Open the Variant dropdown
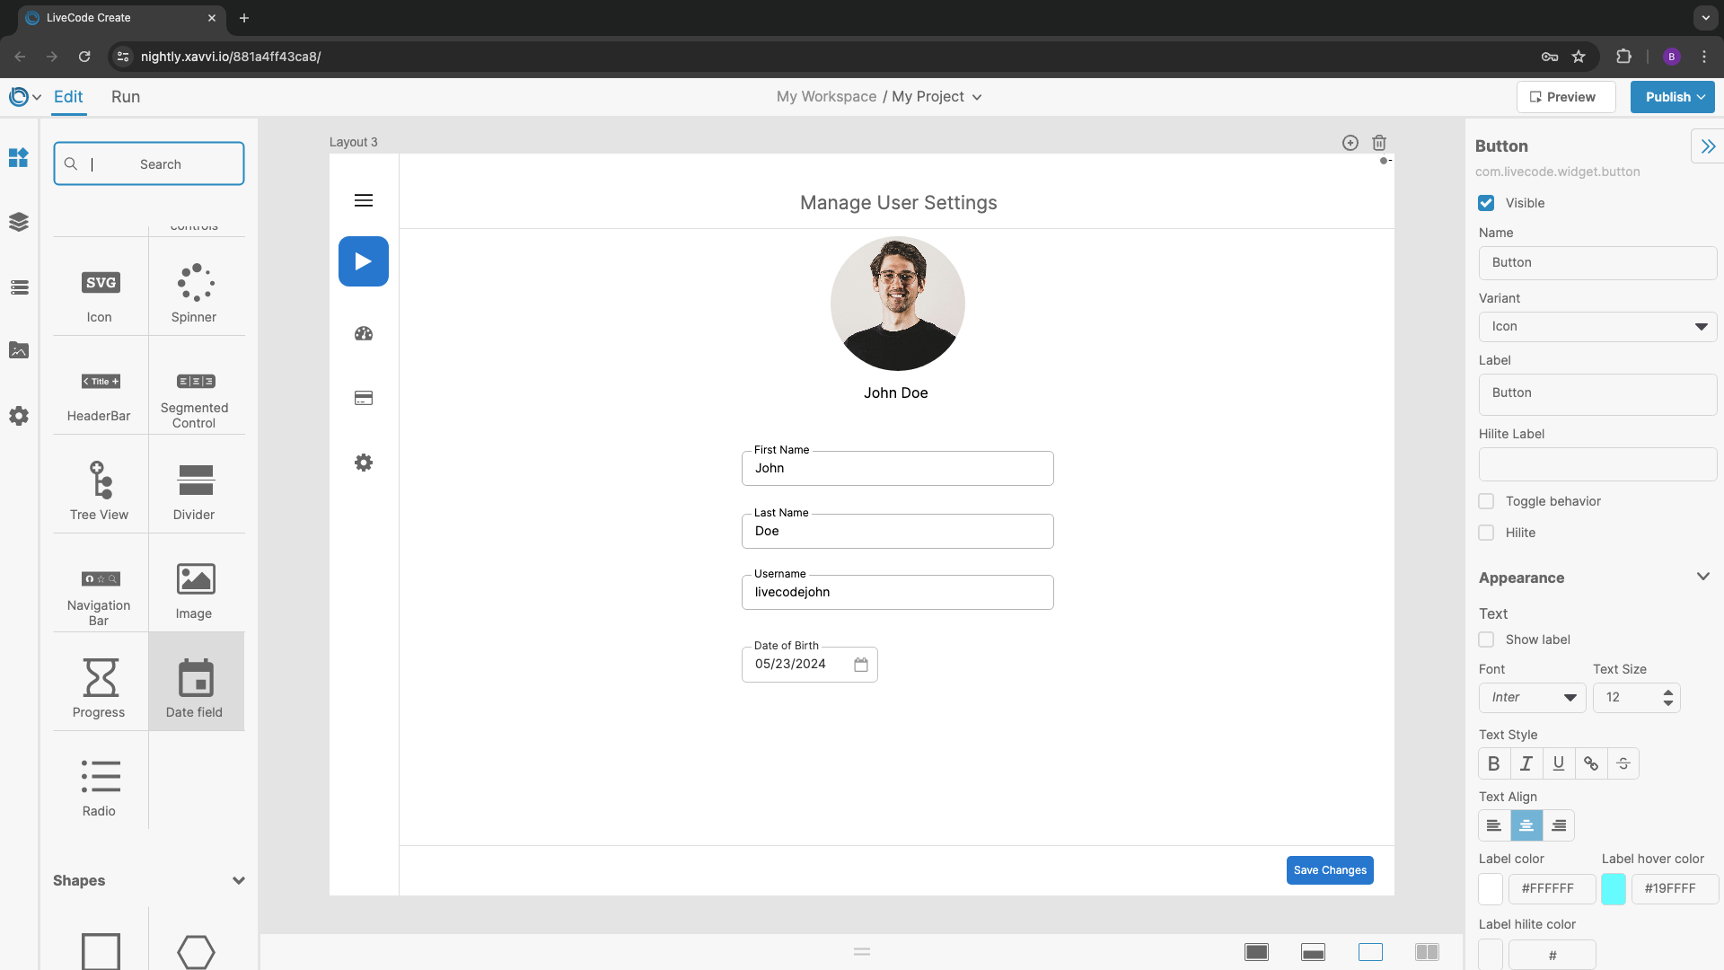This screenshot has width=1724, height=970. pyautogui.click(x=1597, y=327)
